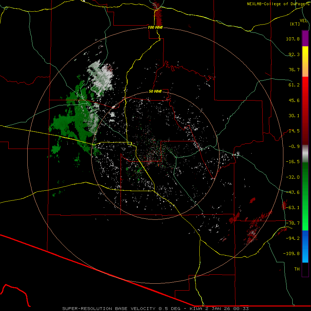Click the black TH segment of the color bar

pyautogui.click(x=305, y=270)
